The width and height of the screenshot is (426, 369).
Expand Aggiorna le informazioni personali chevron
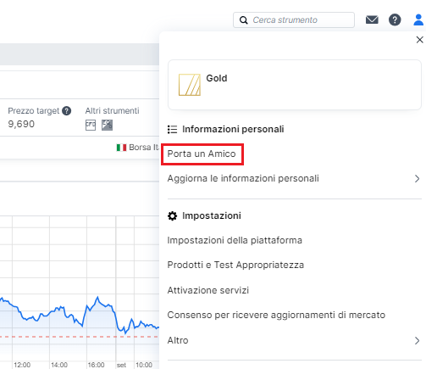[417, 179]
